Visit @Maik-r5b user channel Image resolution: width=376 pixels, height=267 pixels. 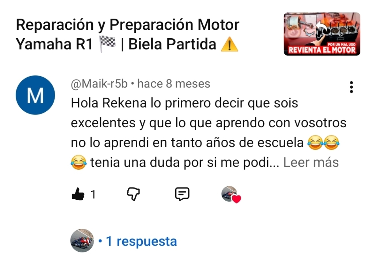[x=99, y=84]
